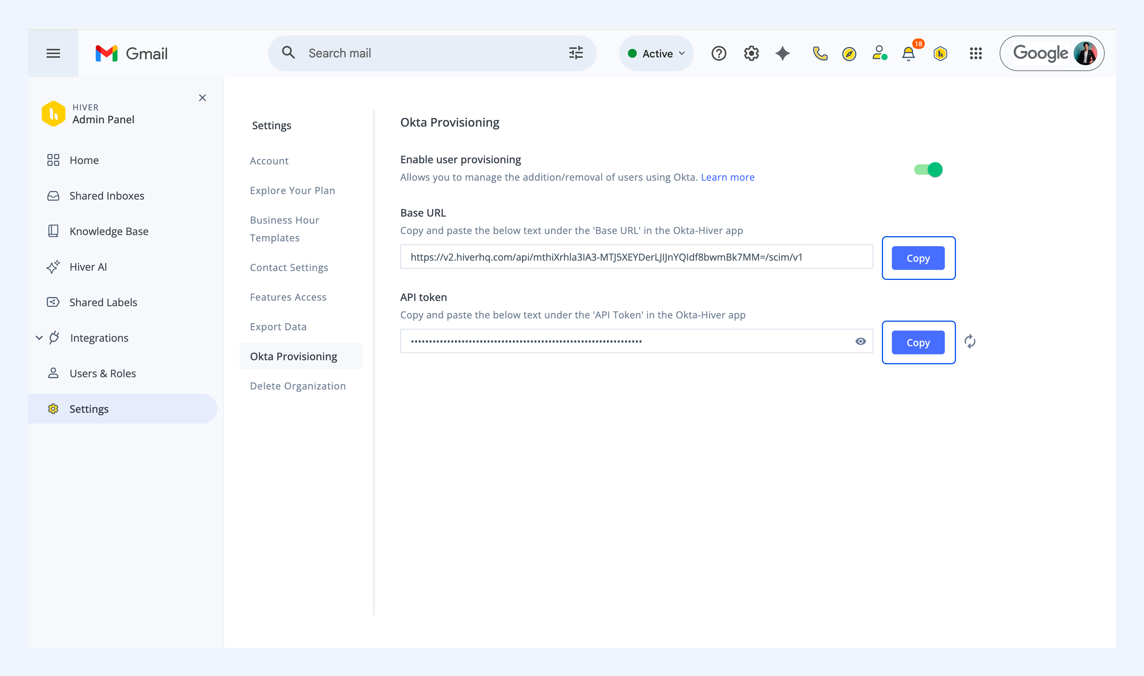Click the Integrations plug icon
The image size is (1144, 676).
coord(54,338)
